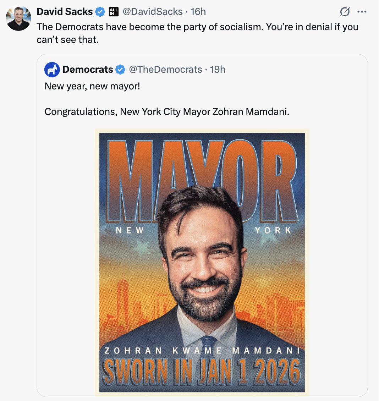Viewport: 379px width, 401px height.
Task: Click the Grok slashed-circle icon
Action: coord(344,12)
